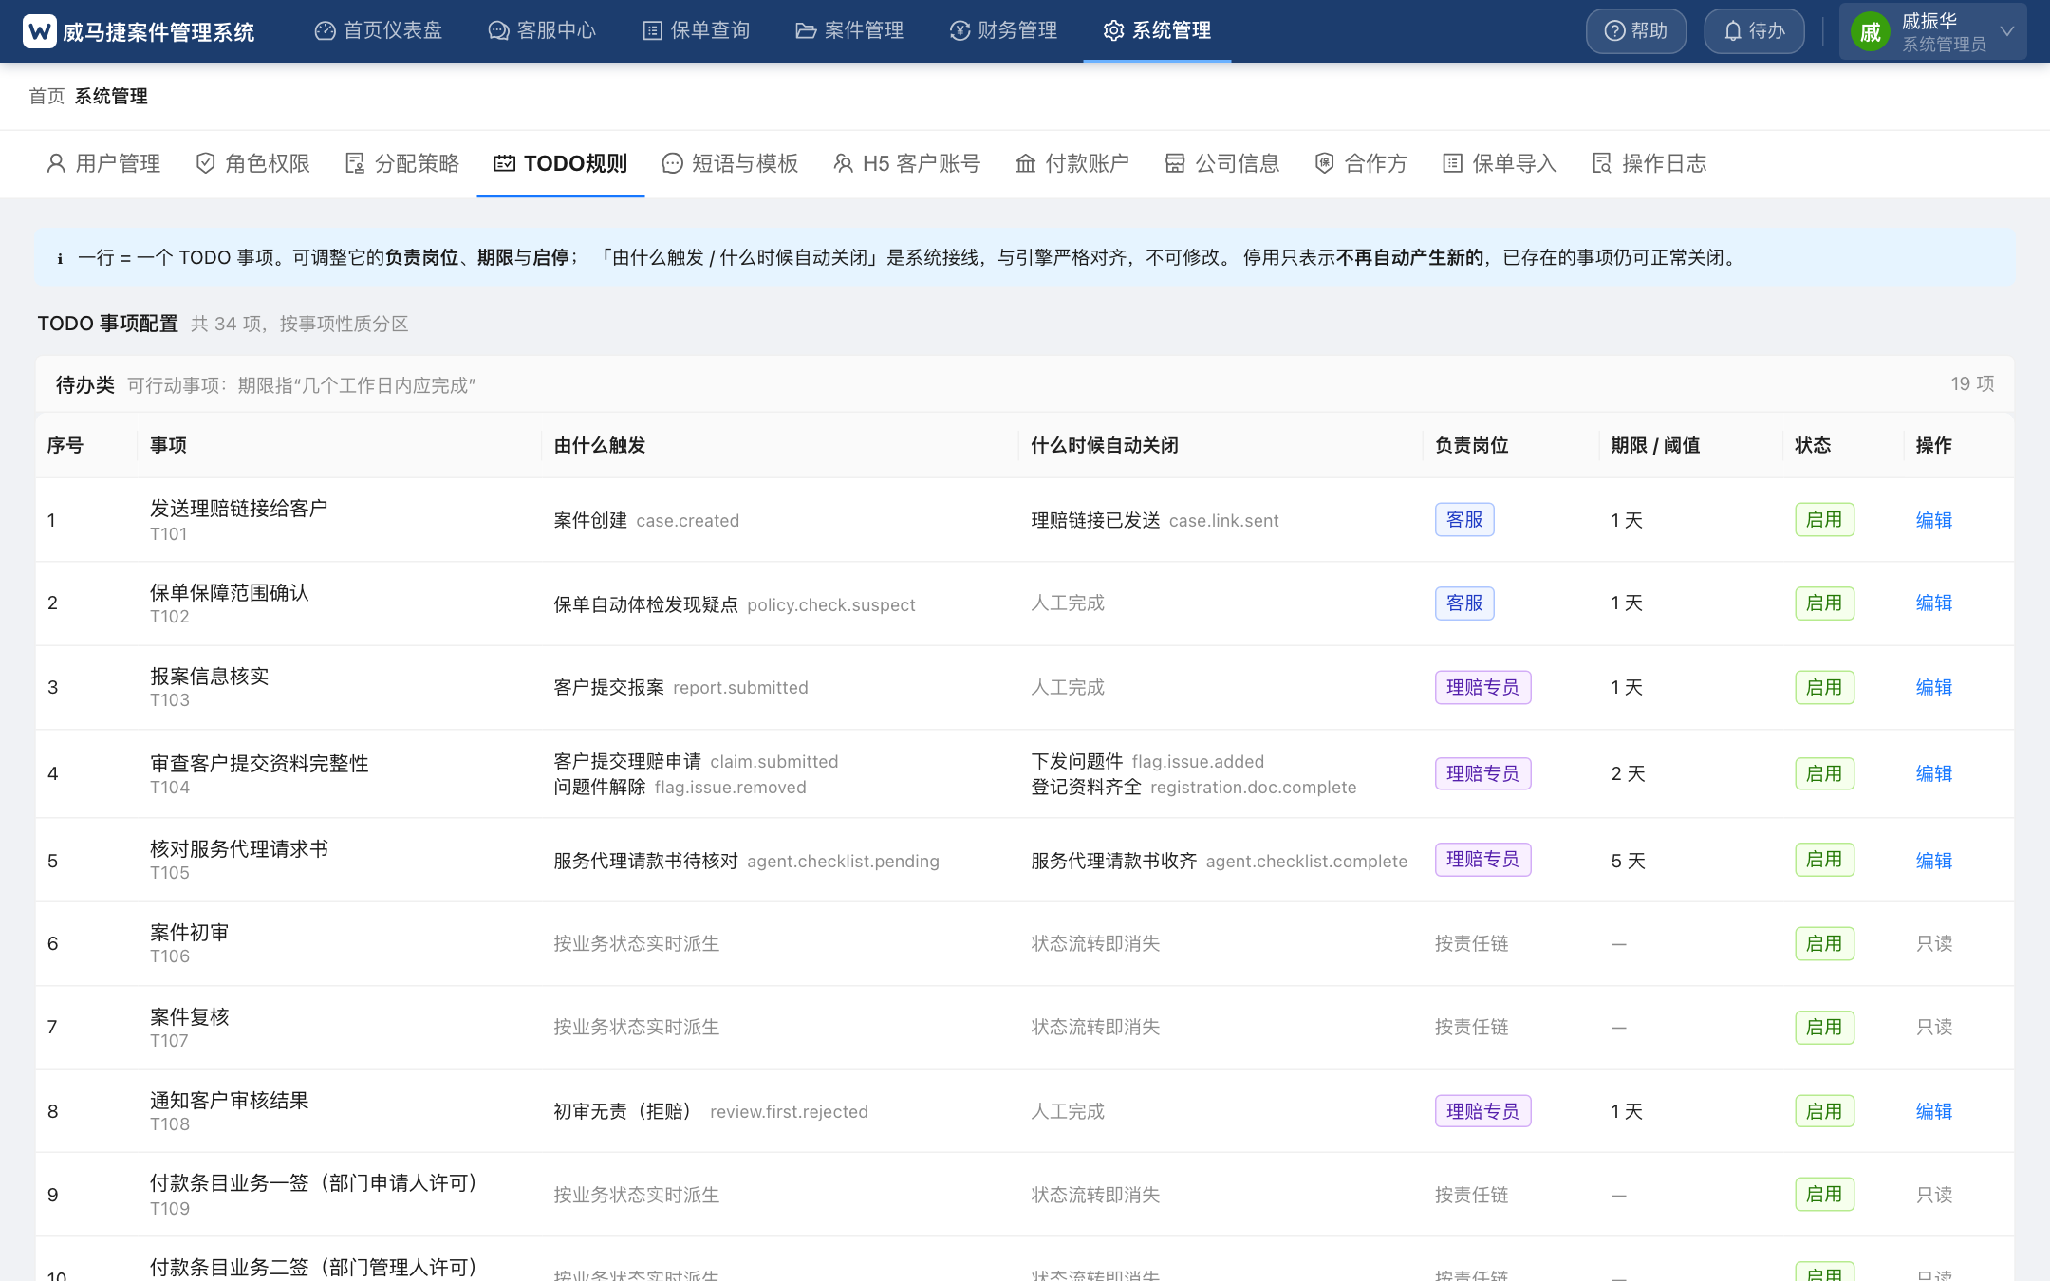2050x1281 pixels.
Task: Click the 用户管理 person icon
Action: pos(56,163)
